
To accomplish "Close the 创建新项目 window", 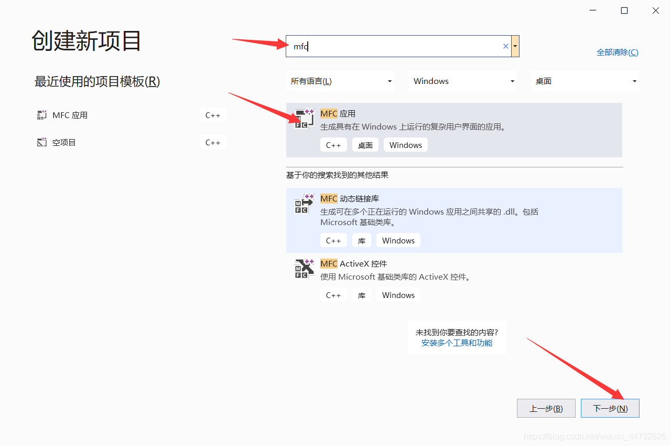I will point(656,10).
